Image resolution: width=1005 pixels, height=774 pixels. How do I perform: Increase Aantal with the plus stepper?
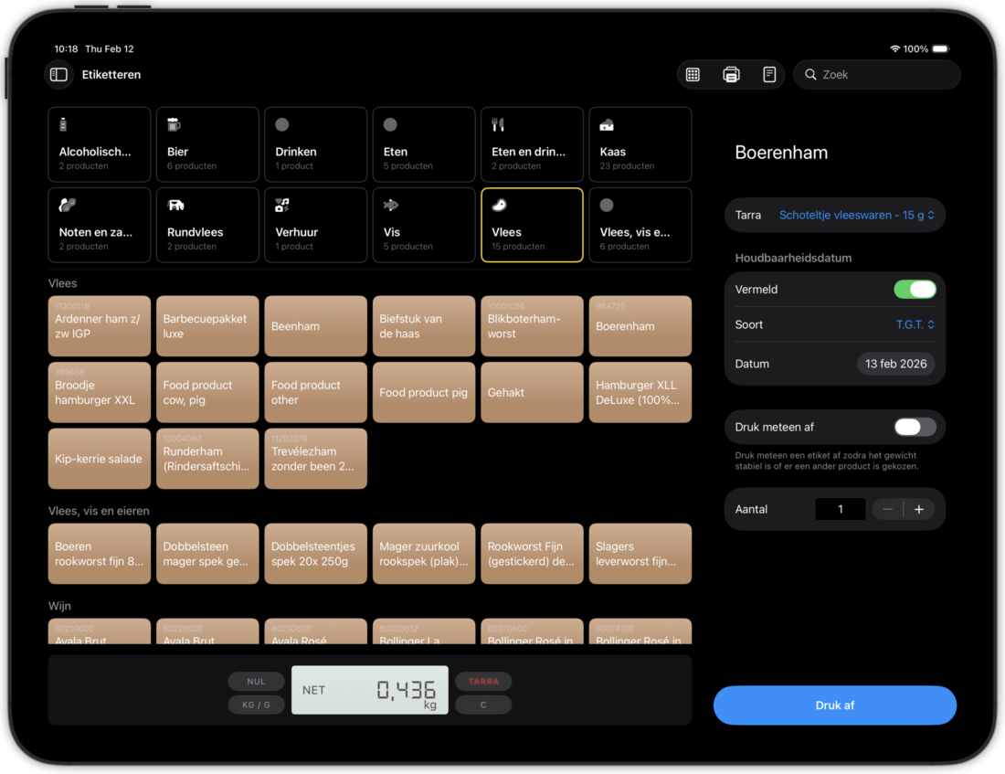pos(919,510)
